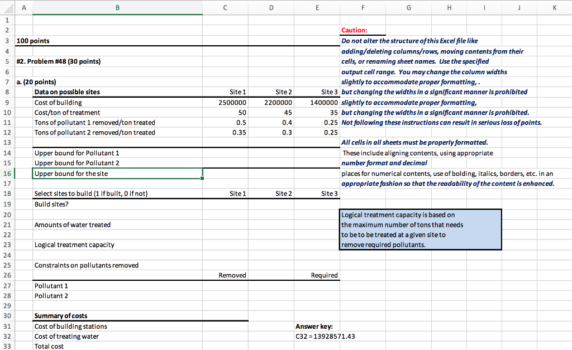Click the 1400000 value cell
Viewport: 572px width, 350px height.
point(317,103)
